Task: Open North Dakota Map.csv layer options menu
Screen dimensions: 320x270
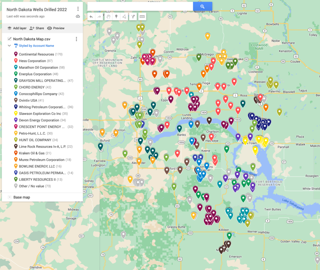Action: coord(76,39)
